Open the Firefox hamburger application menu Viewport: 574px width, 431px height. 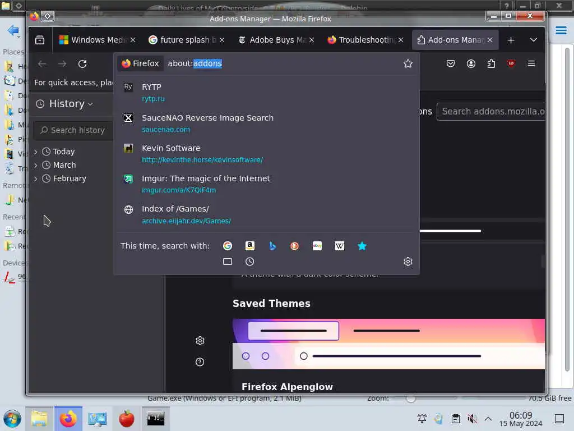coord(531,63)
